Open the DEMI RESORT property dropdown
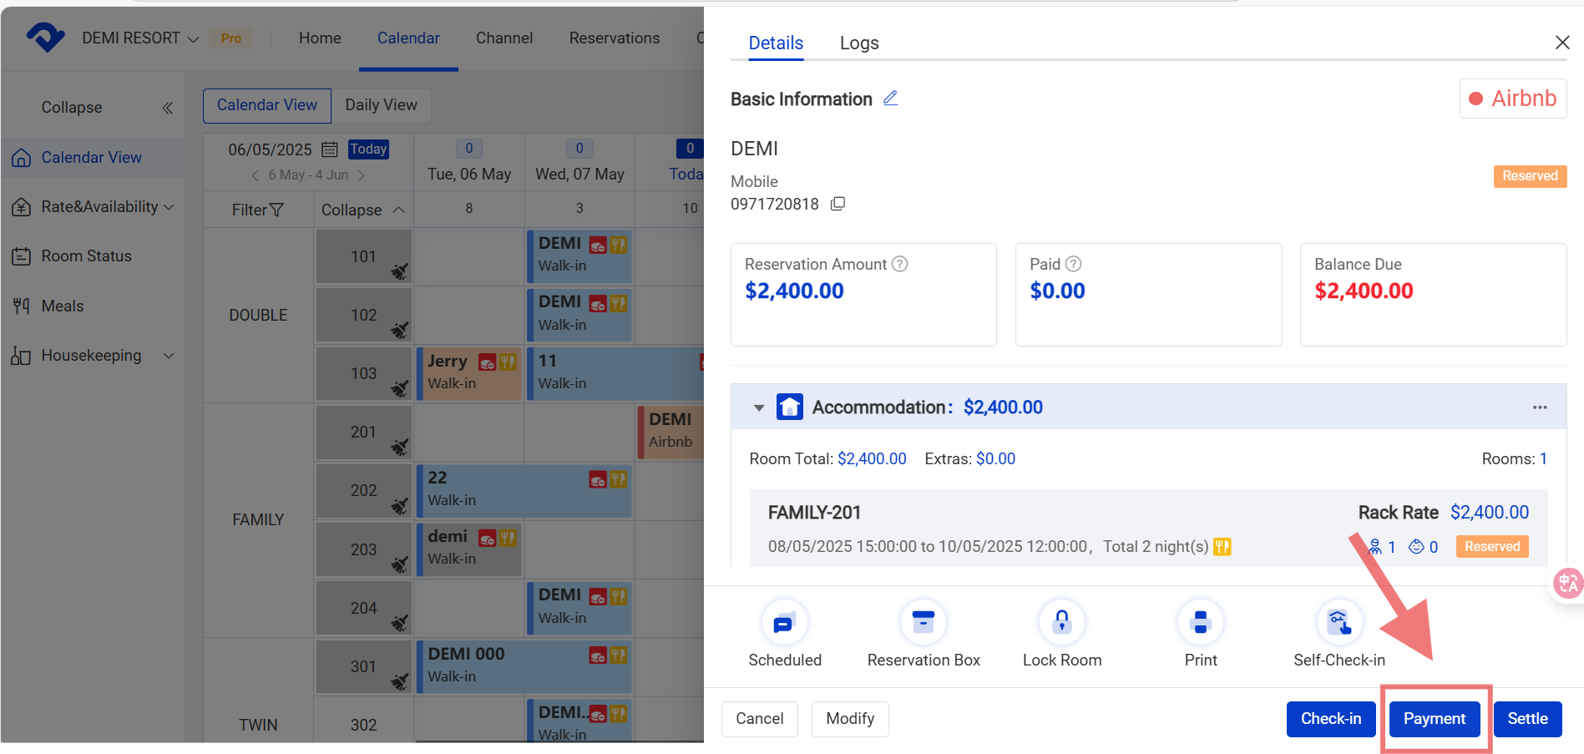This screenshot has height=754, width=1584. tap(140, 38)
